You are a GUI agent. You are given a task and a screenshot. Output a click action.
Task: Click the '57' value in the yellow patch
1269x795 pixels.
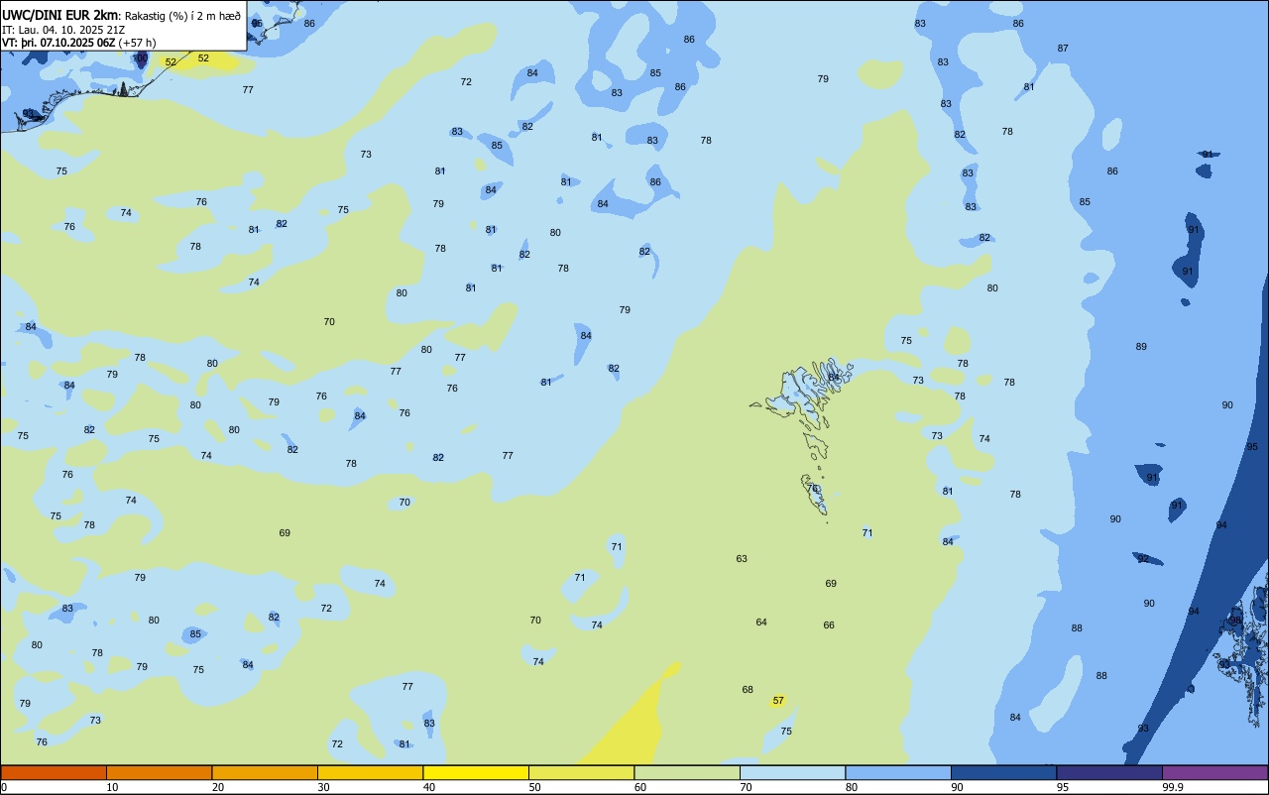coord(778,701)
